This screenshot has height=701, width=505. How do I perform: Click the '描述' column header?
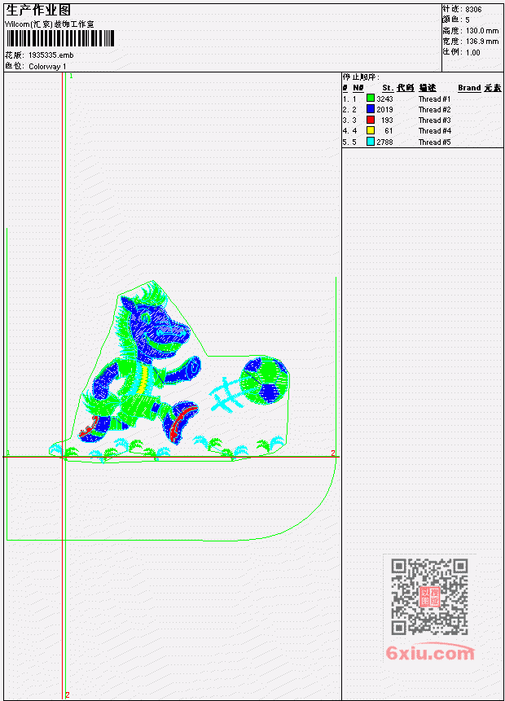[428, 88]
